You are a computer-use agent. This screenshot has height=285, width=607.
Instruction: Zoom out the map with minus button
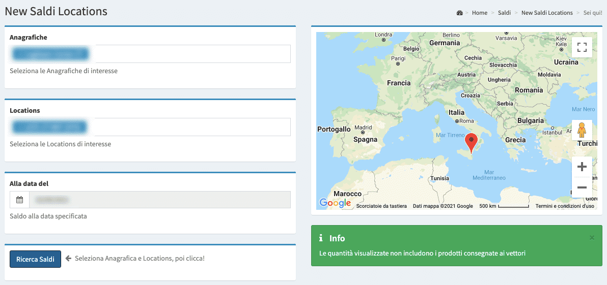tap(582, 187)
